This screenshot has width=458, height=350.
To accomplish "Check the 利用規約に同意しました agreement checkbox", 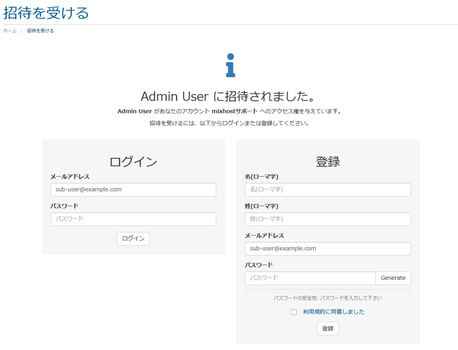I will pos(294,312).
